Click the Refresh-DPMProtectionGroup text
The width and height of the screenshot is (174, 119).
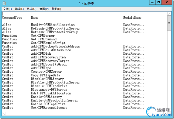55,32
